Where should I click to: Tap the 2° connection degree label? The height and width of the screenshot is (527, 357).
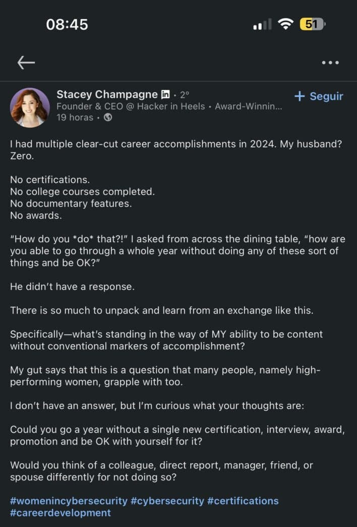(185, 94)
